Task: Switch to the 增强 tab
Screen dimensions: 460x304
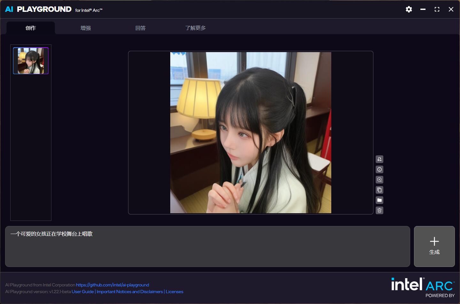Action: pos(86,28)
